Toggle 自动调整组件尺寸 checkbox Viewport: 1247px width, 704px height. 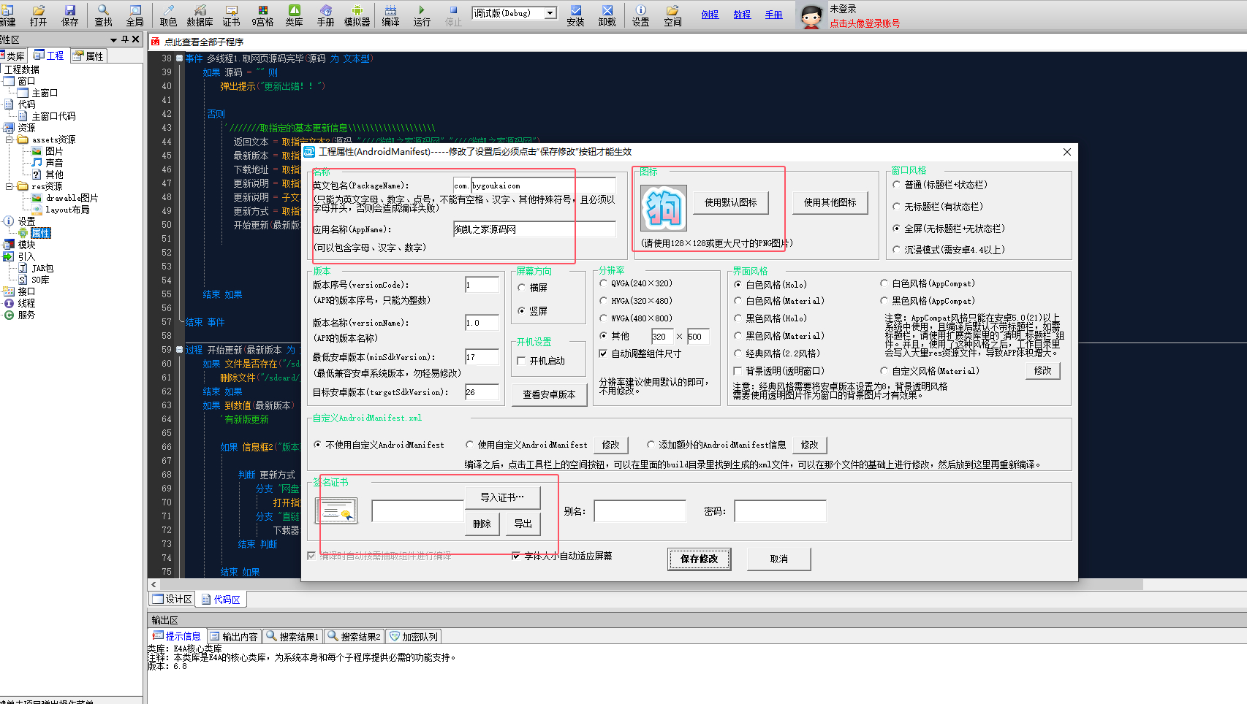point(603,353)
